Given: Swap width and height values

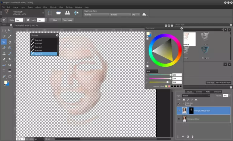Looking at the screenshot, I should click(28, 20).
